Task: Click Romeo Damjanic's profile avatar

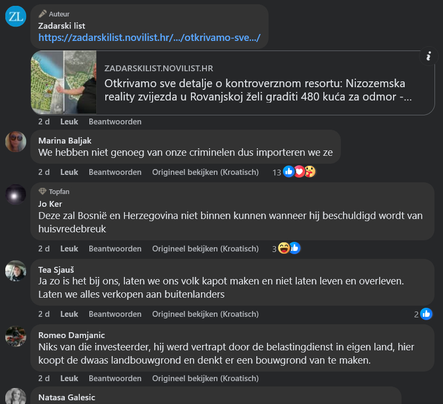Action: pyautogui.click(x=15, y=336)
